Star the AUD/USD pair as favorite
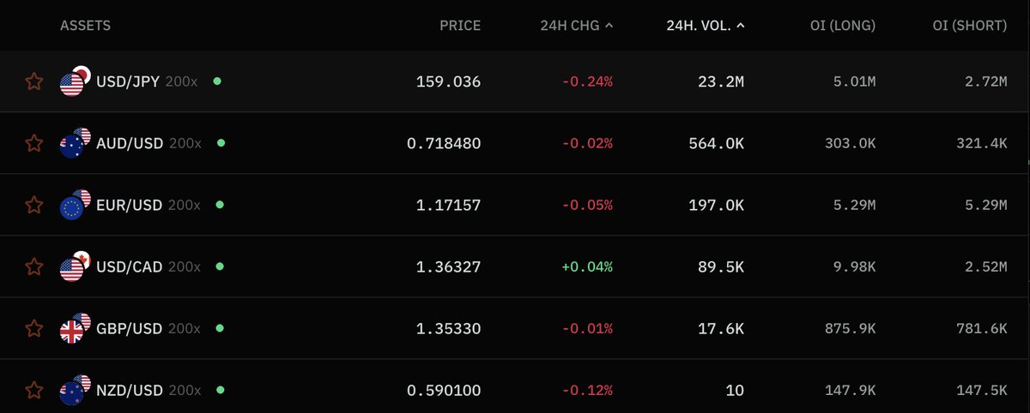1030x413 pixels. [33, 143]
